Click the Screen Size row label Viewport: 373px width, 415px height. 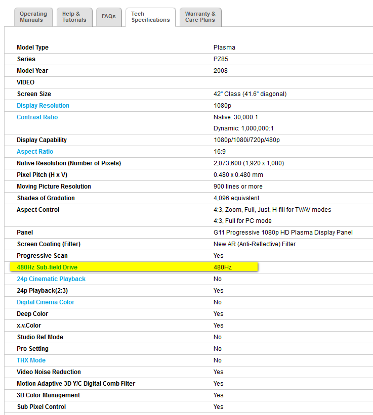pos(34,94)
